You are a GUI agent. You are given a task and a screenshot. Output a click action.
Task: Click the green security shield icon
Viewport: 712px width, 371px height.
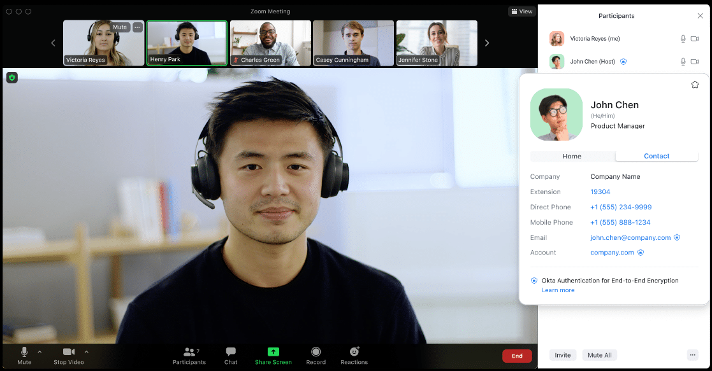(12, 77)
